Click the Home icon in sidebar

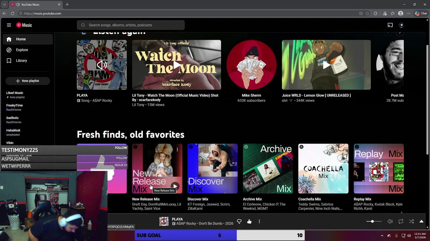coord(9,39)
